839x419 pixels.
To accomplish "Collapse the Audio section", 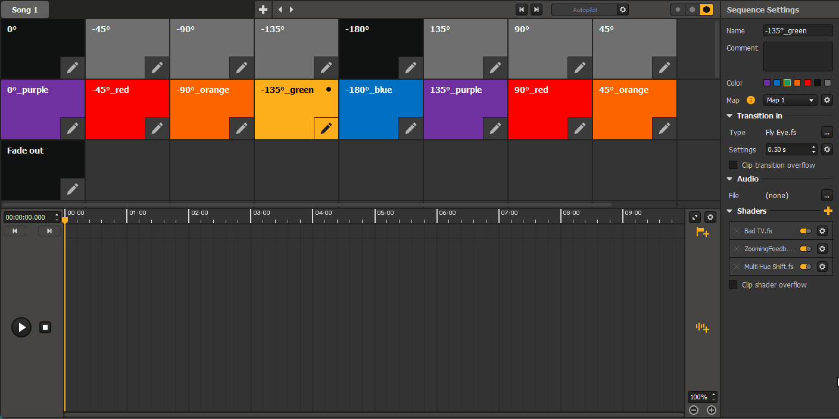I will tap(730, 179).
